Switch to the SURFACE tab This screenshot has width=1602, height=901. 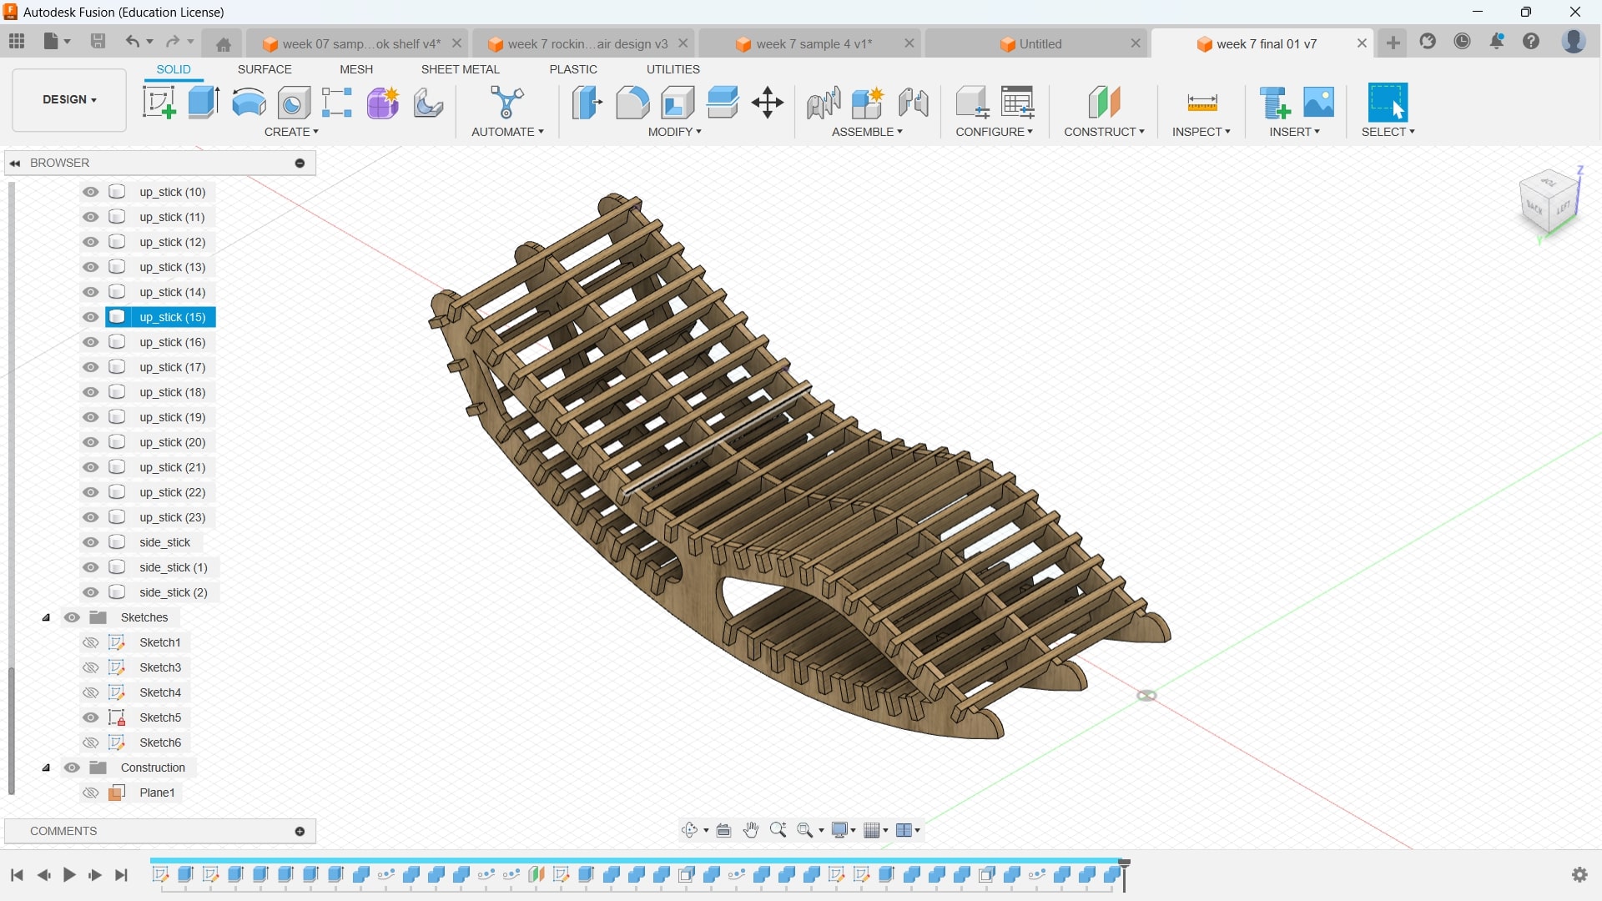pyautogui.click(x=264, y=69)
